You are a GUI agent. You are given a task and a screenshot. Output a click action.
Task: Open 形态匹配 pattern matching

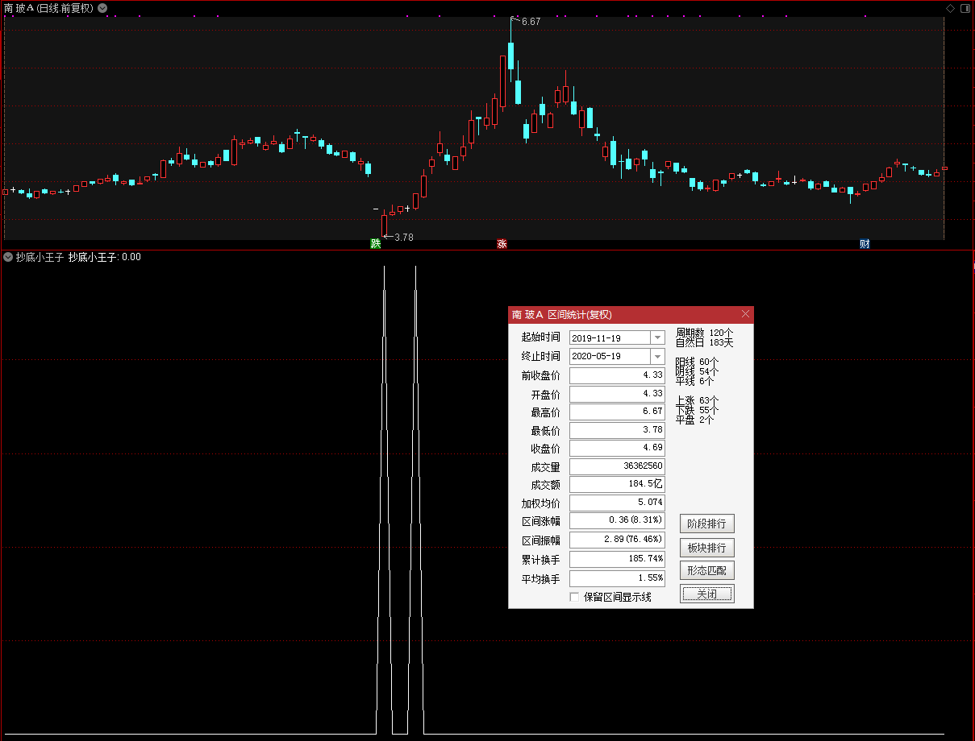[x=707, y=571]
